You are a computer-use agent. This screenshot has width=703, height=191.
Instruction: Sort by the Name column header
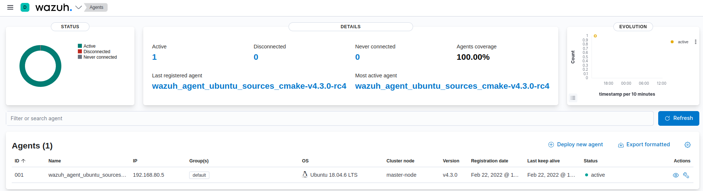coord(55,161)
